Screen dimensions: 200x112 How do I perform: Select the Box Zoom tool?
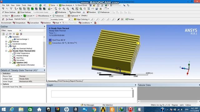pyautogui.click(x=68, y=9)
